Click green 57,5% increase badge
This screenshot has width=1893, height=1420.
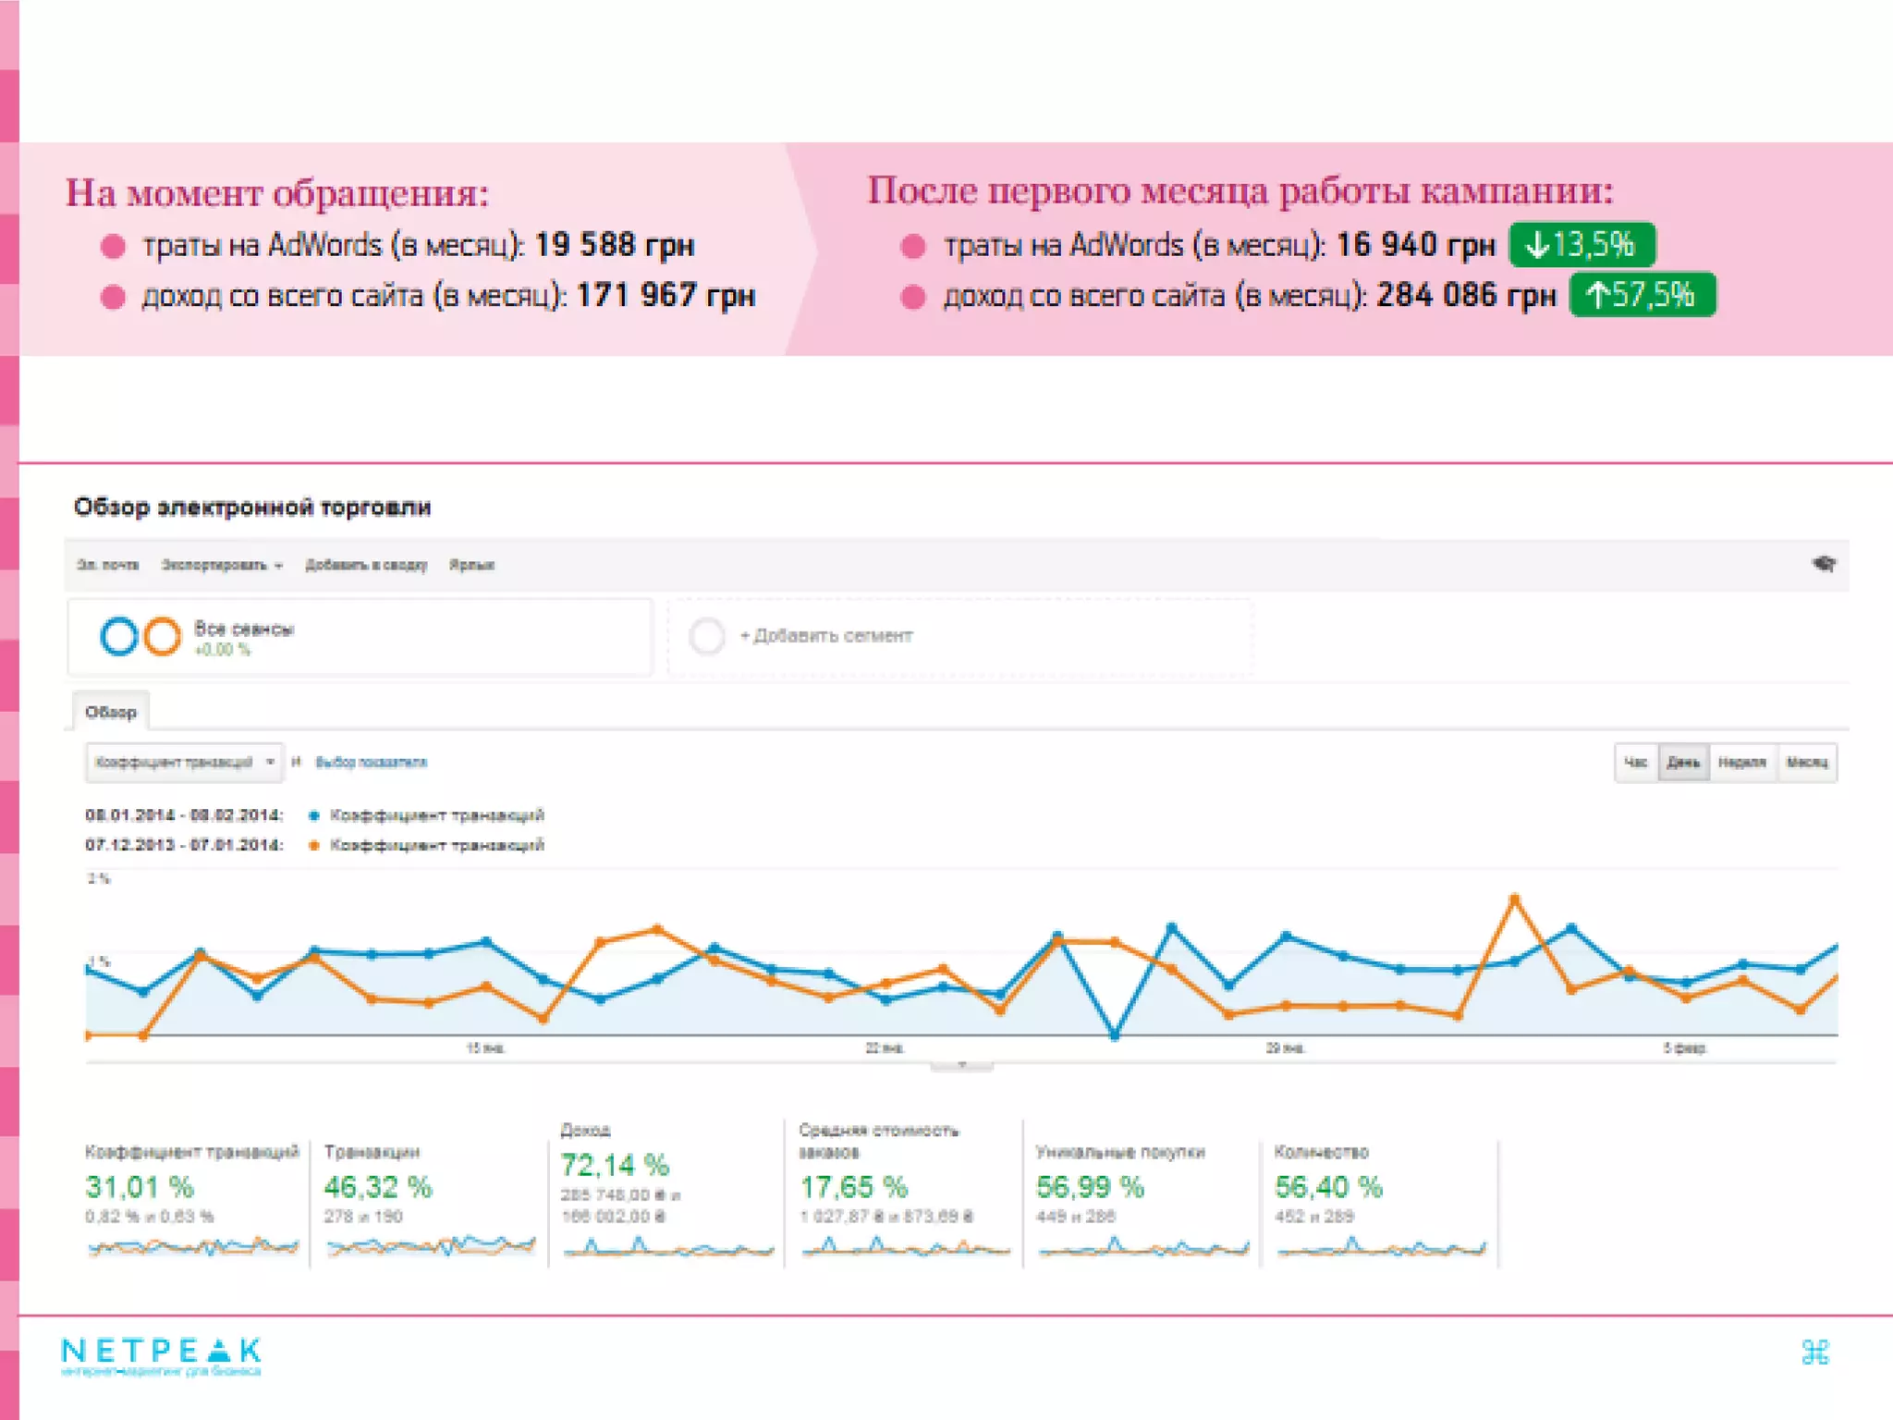[x=1642, y=295]
